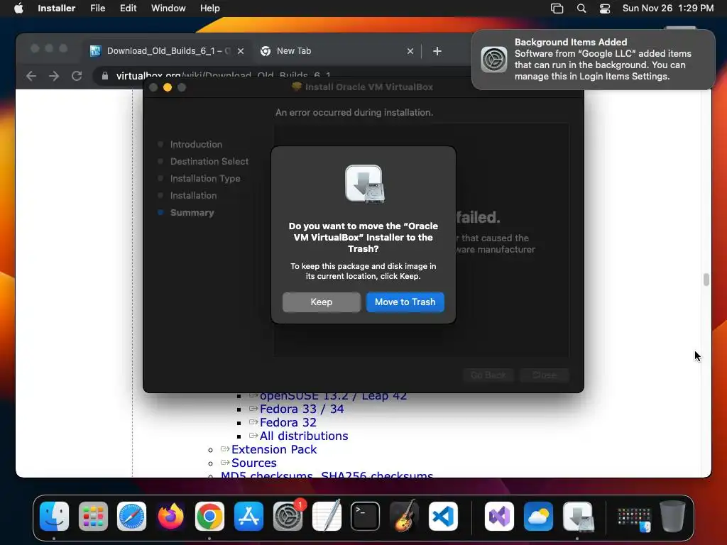Open the cloud weather app in Dock
Viewport: 727px width, 545px height.
[x=538, y=516]
